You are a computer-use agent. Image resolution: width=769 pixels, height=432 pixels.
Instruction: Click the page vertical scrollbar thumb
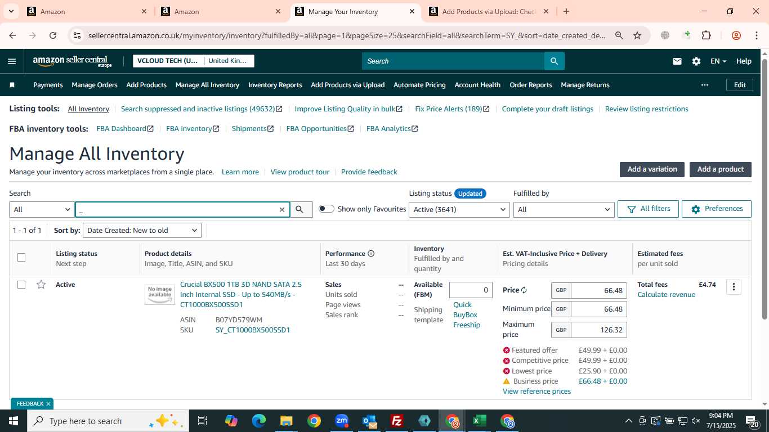[764, 188]
